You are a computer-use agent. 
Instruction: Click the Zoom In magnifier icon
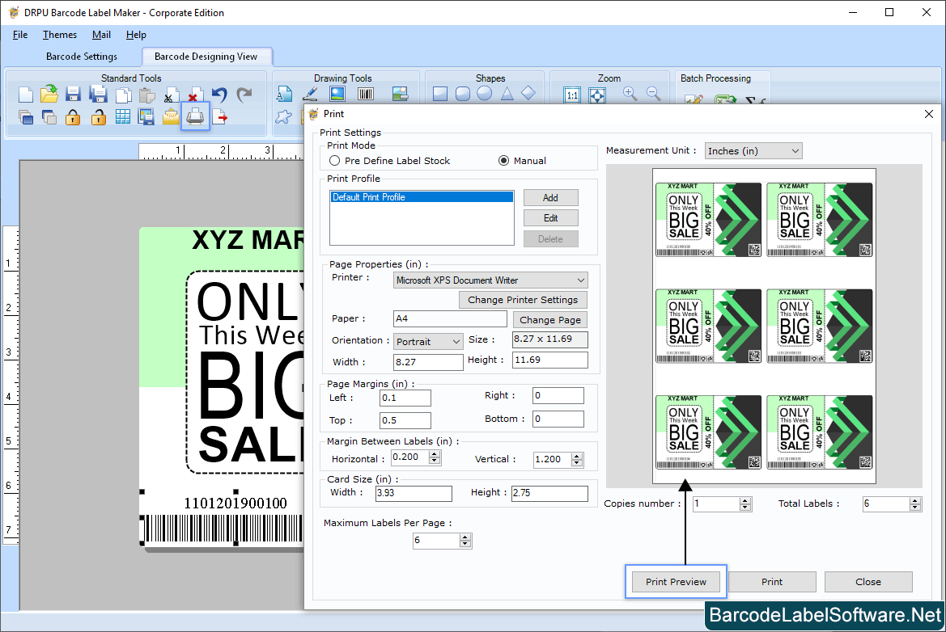coord(628,94)
